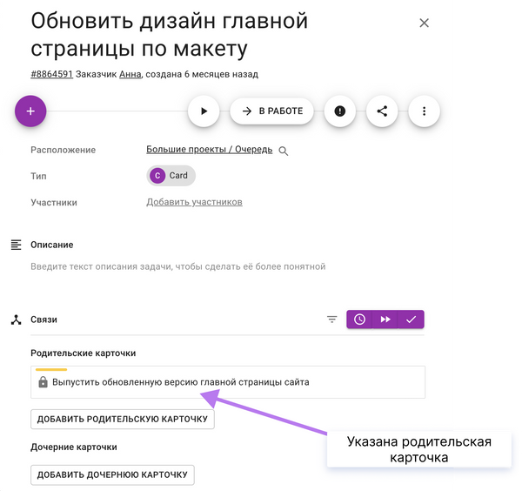This screenshot has height=491, width=522.
Task: Close the card with X
Action: click(x=425, y=23)
